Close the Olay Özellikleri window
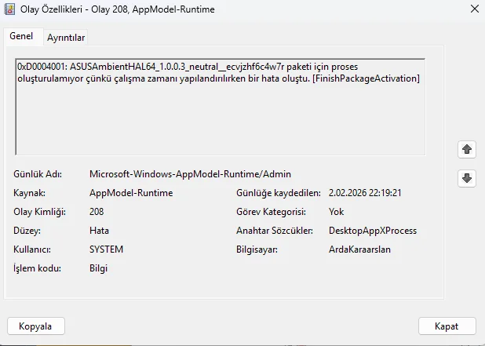 pyautogui.click(x=474, y=9)
